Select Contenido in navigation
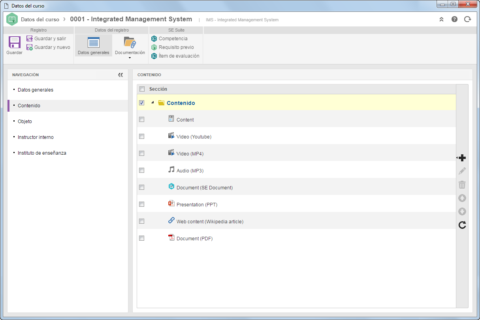Image resolution: width=480 pixels, height=320 pixels. point(29,106)
